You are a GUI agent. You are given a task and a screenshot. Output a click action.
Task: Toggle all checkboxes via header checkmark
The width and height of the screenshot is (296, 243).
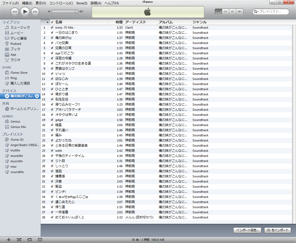click(x=52, y=22)
